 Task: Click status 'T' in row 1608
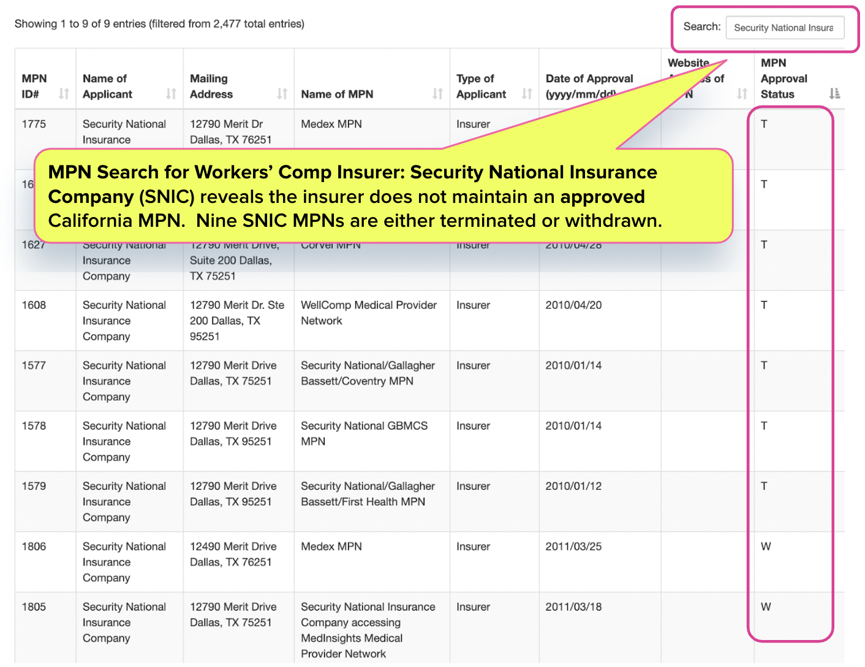764,305
